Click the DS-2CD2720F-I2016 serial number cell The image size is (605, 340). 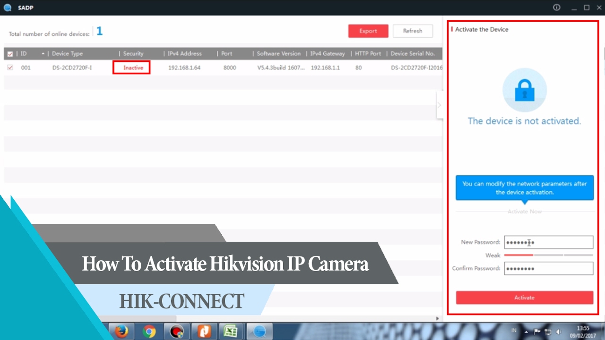click(416, 68)
